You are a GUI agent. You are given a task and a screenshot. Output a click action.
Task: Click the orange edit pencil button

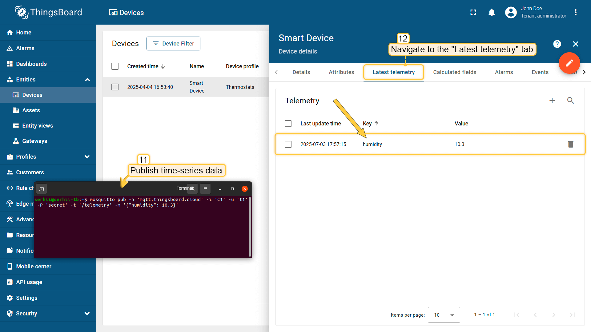click(x=569, y=63)
